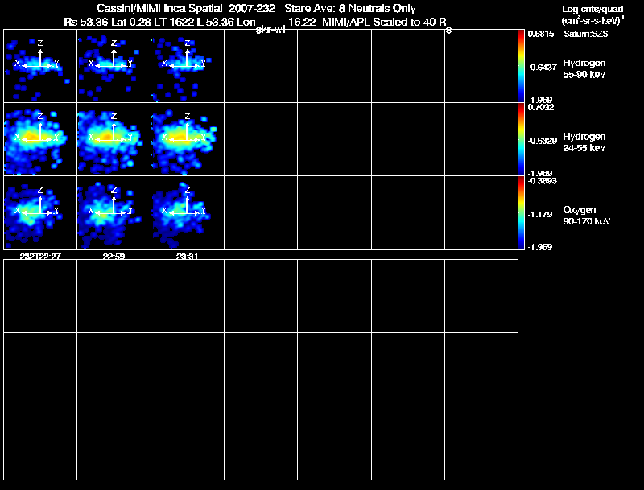View the Oxygen 90-170 keV image at 22:59
Screen dimensions: 644x490
[x=114, y=212]
